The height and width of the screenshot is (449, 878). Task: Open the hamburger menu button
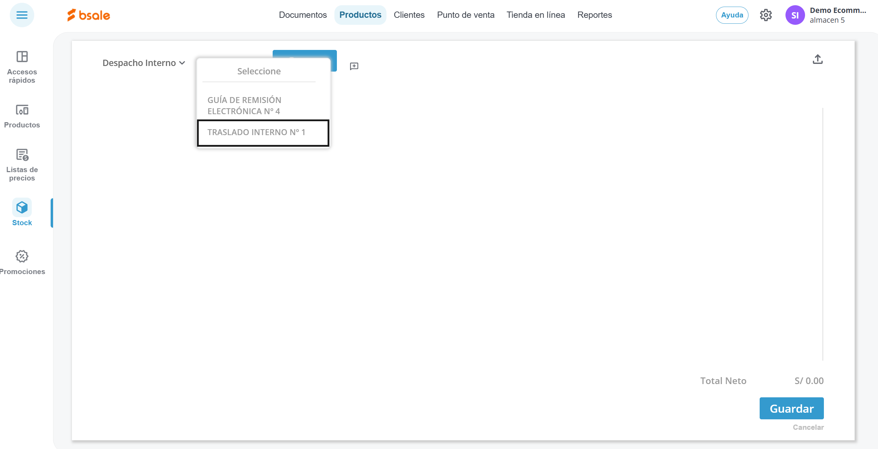click(22, 15)
